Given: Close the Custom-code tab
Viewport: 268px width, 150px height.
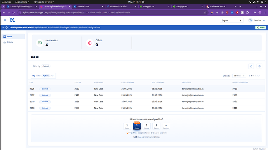Looking at the screenshot, I should pos(103,7).
